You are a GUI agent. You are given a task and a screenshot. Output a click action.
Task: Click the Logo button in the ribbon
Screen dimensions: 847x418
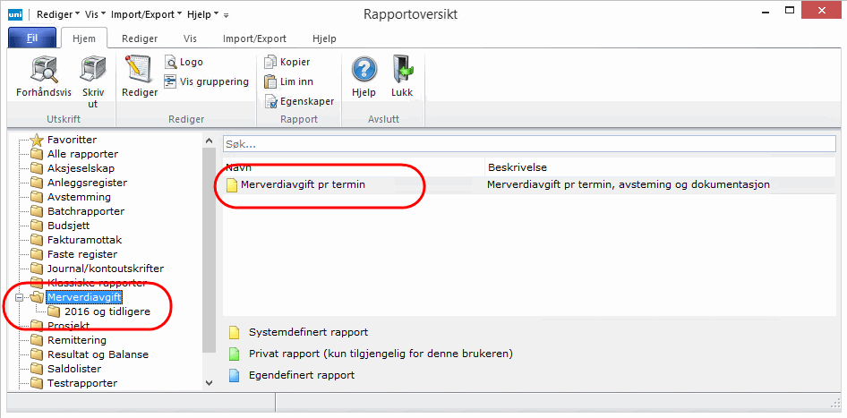point(184,62)
